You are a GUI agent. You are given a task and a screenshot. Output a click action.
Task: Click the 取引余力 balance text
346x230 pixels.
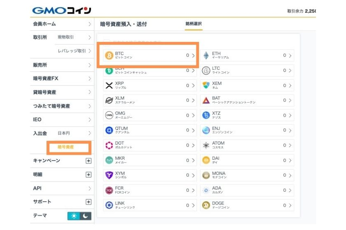pyautogui.click(x=301, y=11)
